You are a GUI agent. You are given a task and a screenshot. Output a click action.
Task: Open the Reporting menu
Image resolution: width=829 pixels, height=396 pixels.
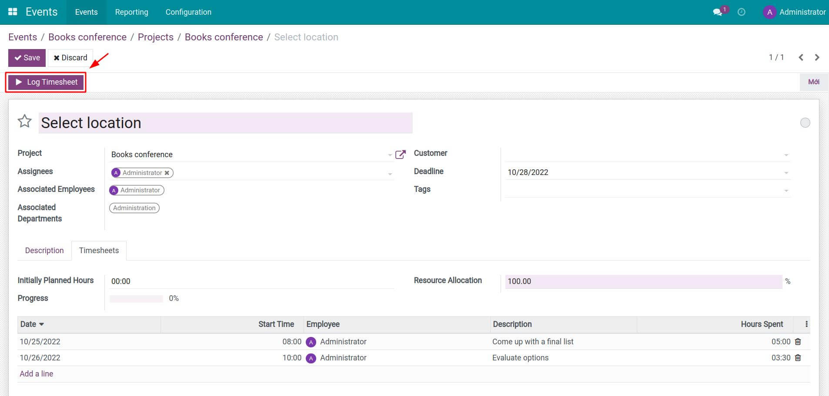coord(131,12)
